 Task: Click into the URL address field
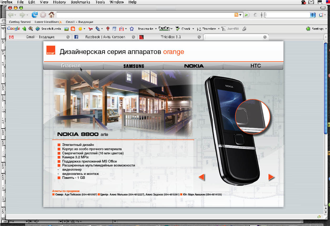(x=145, y=15)
